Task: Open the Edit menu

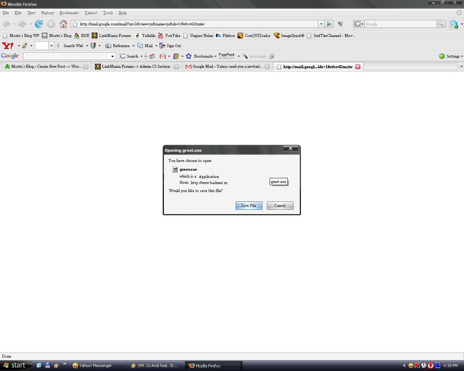Action: point(18,13)
